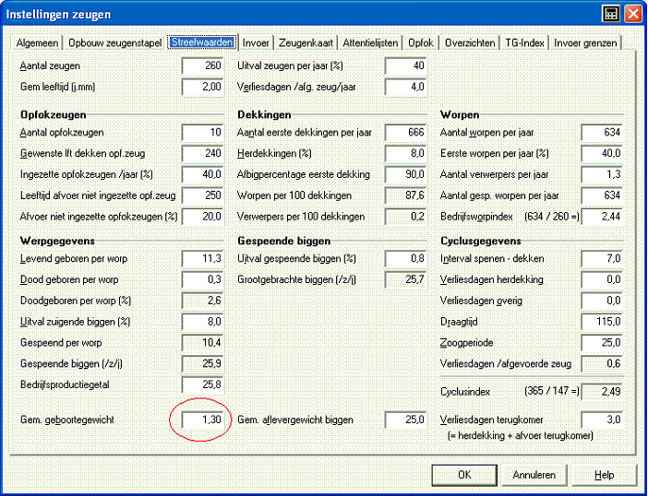Confirm settings with the OK button
648x496 pixels.
click(464, 475)
